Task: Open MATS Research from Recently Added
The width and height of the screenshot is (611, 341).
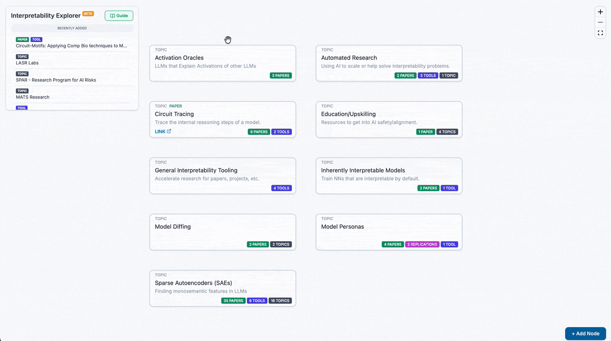Action: pyautogui.click(x=32, y=97)
